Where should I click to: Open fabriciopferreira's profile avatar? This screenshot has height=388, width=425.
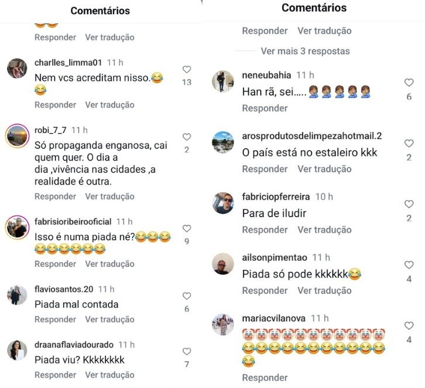[223, 203]
